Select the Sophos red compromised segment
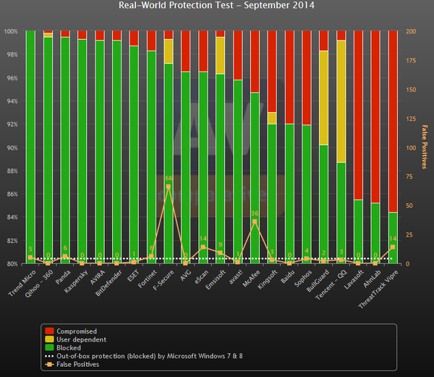The width and height of the screenshot is (434, 377). tap(307, 77)
